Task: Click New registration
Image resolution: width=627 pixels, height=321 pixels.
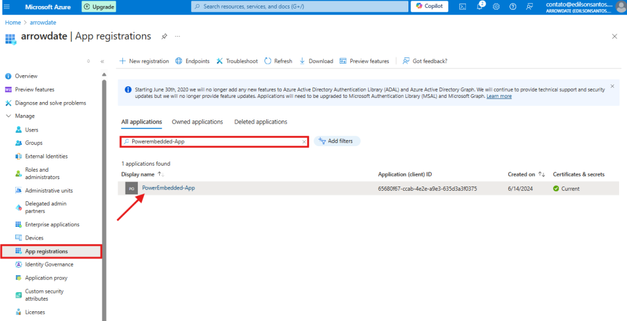Action: pos(145,61)
